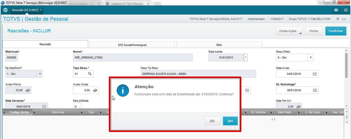Expand the Pg Sab/Dom? dropdown
This screenshot has width=351, height=139.
tap(40, 74)
